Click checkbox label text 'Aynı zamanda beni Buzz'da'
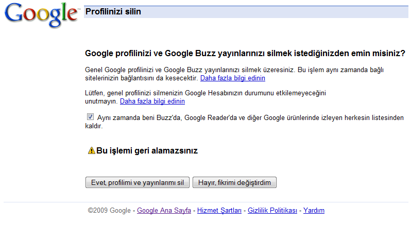 click(139, 117)
